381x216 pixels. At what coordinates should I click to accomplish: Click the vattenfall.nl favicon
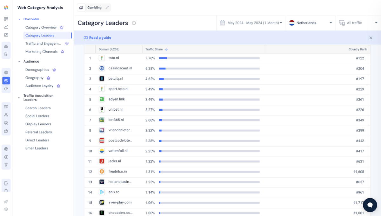tap(102, 151)
